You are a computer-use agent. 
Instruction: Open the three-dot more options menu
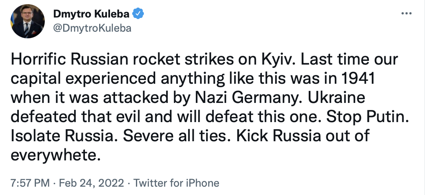(x=406, y=14)
